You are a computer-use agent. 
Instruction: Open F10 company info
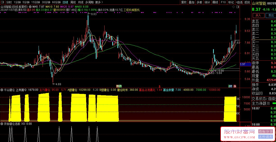[x=223, y=2]
